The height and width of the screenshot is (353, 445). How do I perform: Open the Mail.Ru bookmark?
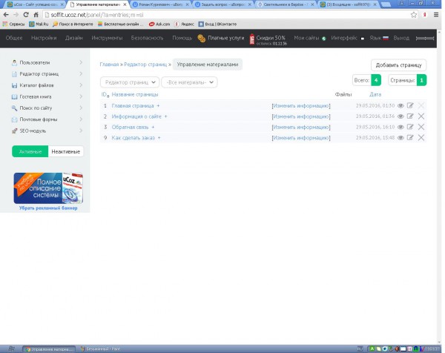(39, 24)
